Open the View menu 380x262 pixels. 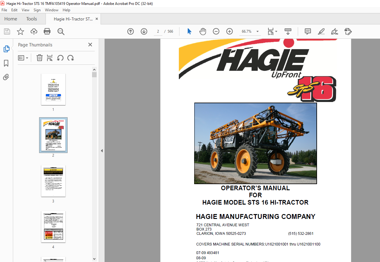pyautogui.click(x=25, y=10)
